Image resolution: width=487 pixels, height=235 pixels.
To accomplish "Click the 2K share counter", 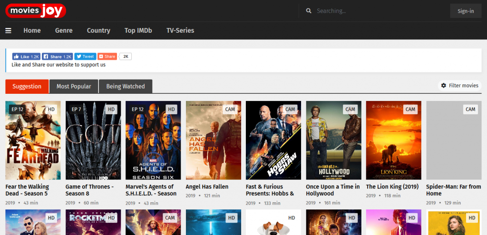I will pos(126,56).
